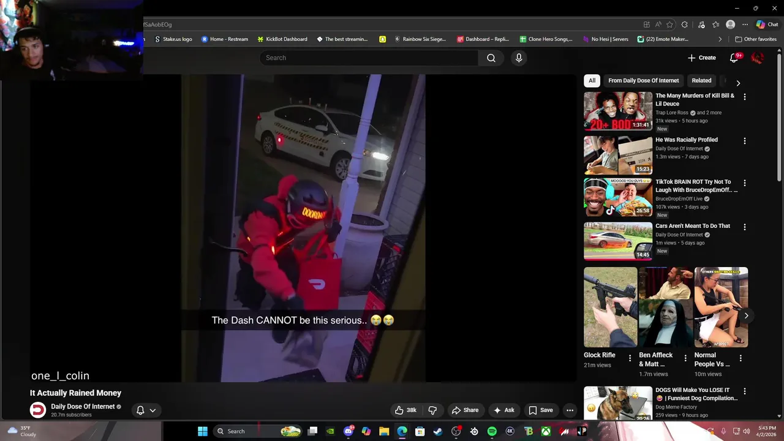Click the Share button
This screenshot has width=784, height=441.
(465, 410)
